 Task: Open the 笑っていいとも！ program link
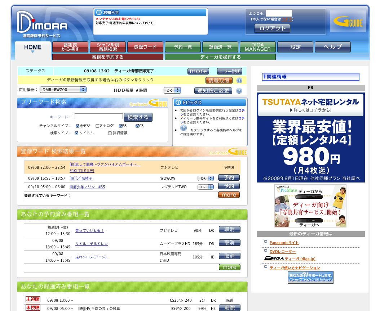[x=89, y=230]
